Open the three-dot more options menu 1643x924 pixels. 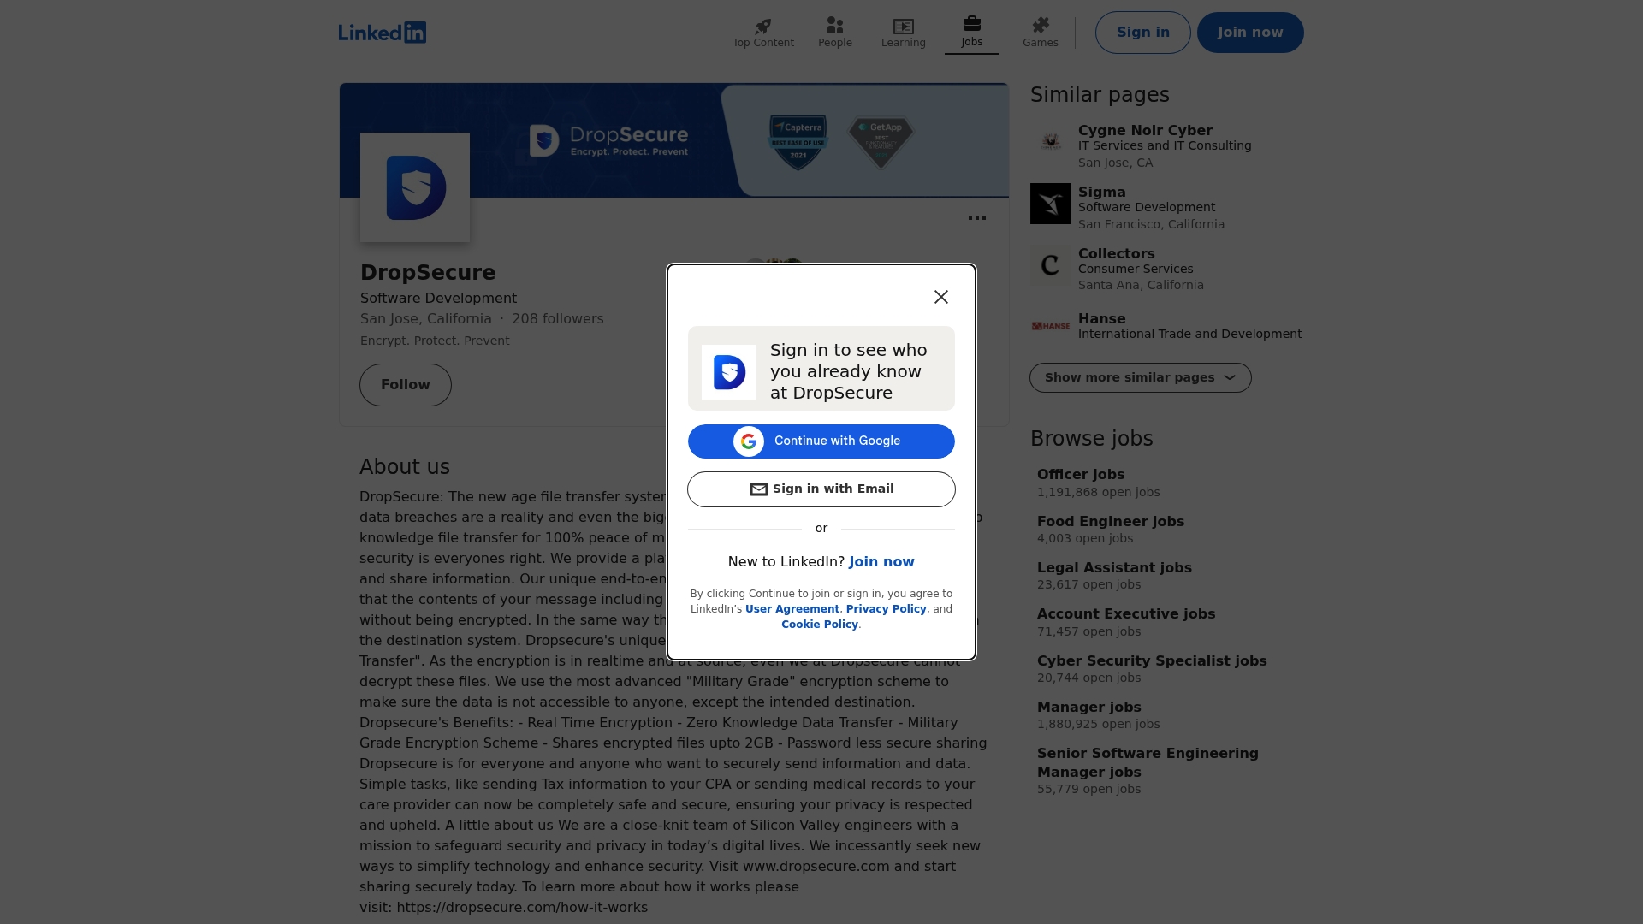(977, 218)
